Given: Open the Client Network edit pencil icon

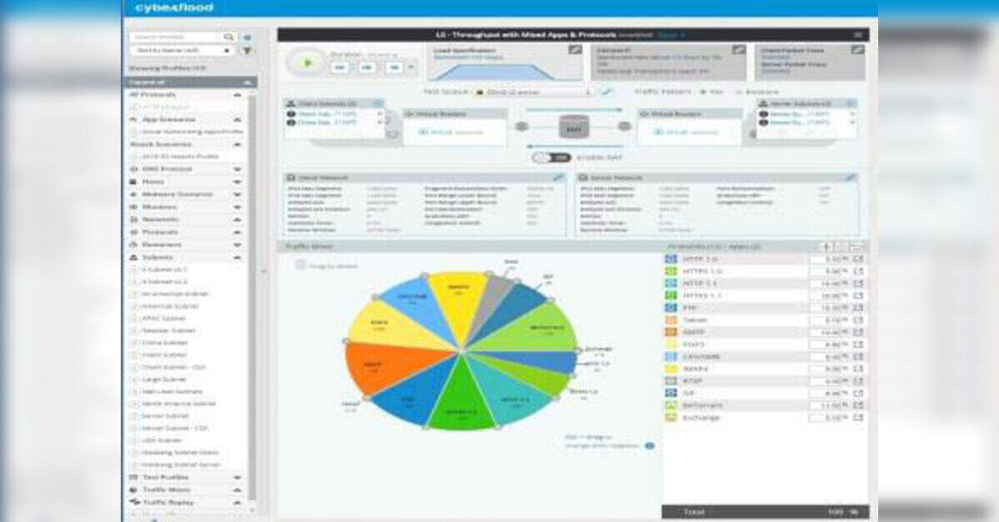Looking at the screenshot, I should [x=558, y=177].
